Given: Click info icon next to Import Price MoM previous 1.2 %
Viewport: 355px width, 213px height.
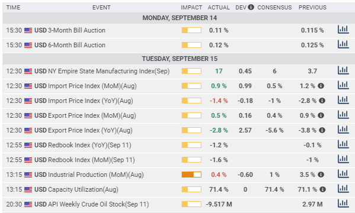Looking at the screenshot, I should coord(321,86).
